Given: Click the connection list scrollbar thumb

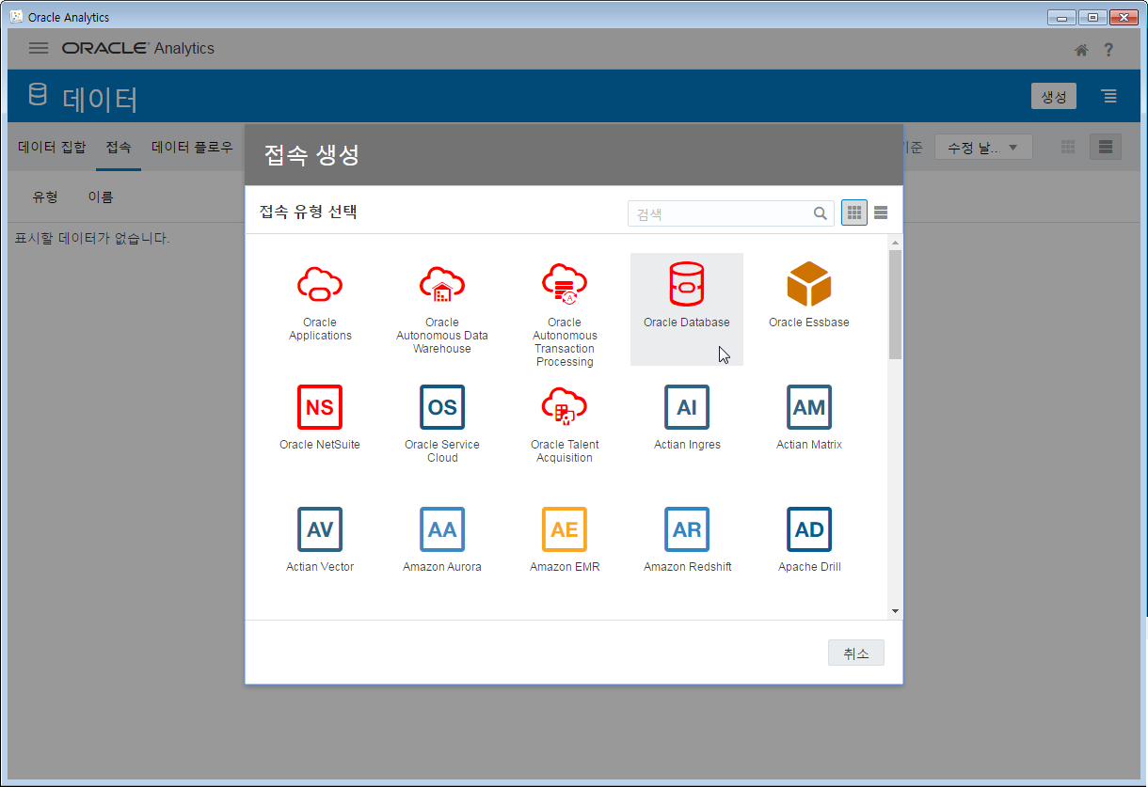Looking at the screenshot, I should (895, 304).
